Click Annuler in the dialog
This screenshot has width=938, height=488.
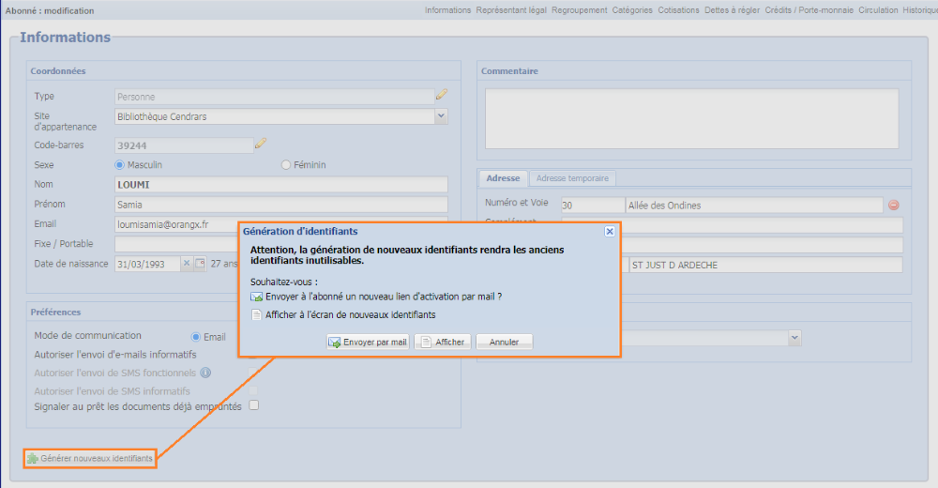(504, 343)
